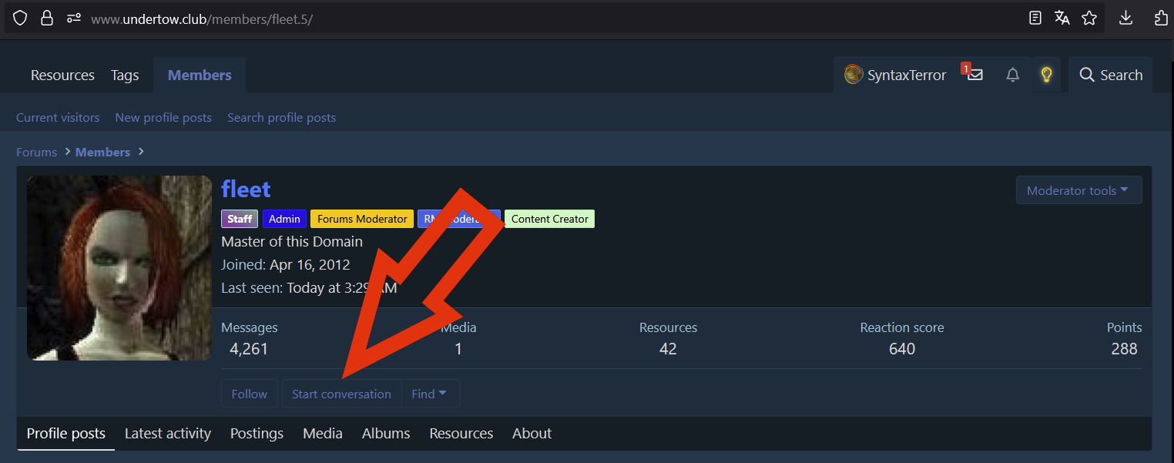Click the browser bookmark star icon
This screenshot has width=1174, height=463.
coord(1088,18)
